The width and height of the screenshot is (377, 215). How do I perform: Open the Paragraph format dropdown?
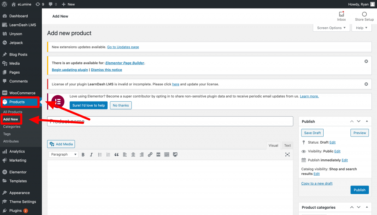(x=63, y=155)
